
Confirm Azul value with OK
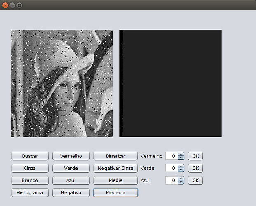[195, 180]
